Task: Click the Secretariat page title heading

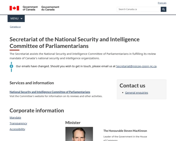Action: point(75,43)
